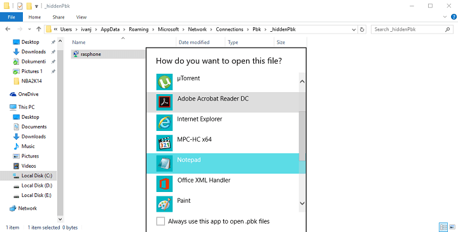Open Share ribbon tab
This screenshot has height=232, width=458.
pyautogui.click(x=59, y=17)
